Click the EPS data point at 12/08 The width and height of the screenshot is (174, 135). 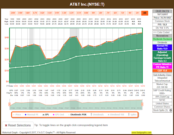[x=76, y=36]
